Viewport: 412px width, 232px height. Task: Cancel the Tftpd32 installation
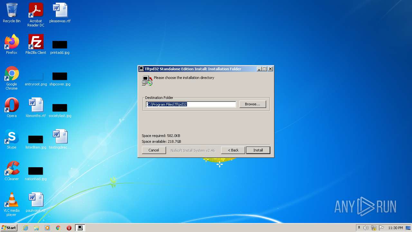click(154, 150)
